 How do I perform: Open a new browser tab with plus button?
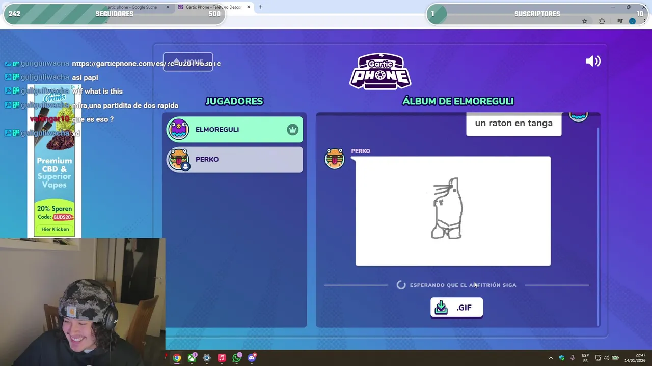pos(260,7)
